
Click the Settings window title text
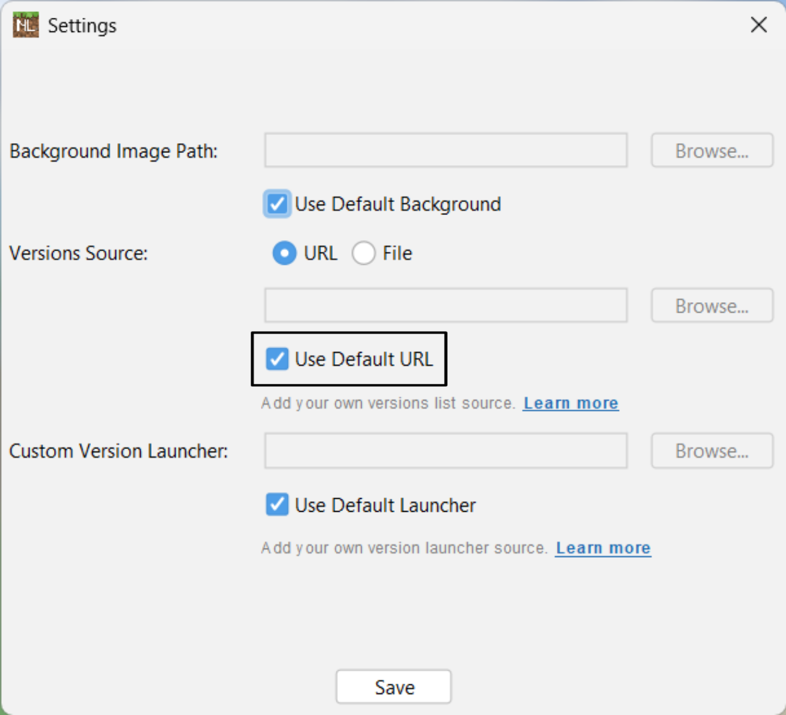[x=82, y=26]
